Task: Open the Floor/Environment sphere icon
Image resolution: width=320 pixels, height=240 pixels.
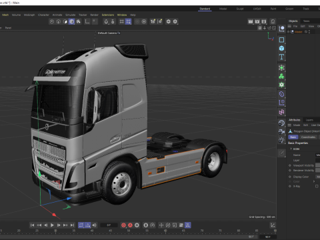Action: 281,123
